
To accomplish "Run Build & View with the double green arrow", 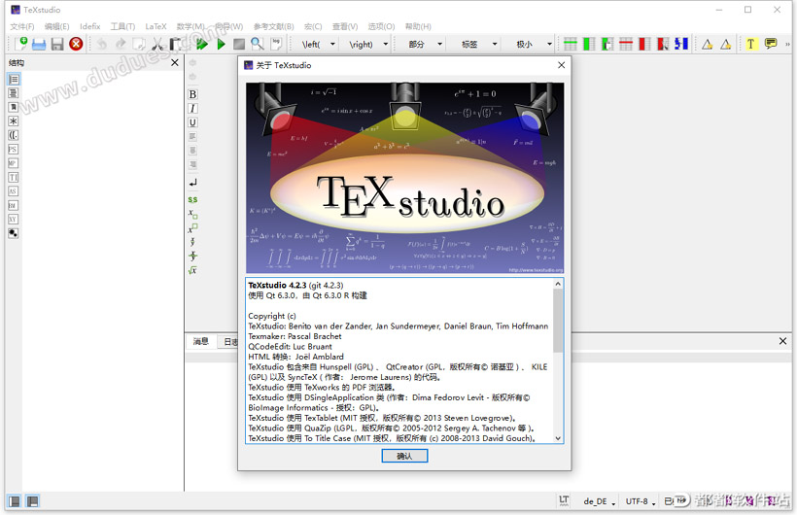I will [202, 45].
